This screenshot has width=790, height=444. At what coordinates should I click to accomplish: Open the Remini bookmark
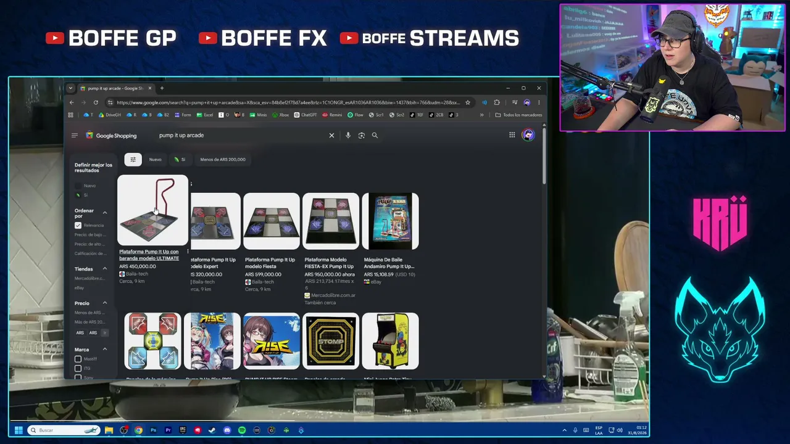(x=332, y=115)
